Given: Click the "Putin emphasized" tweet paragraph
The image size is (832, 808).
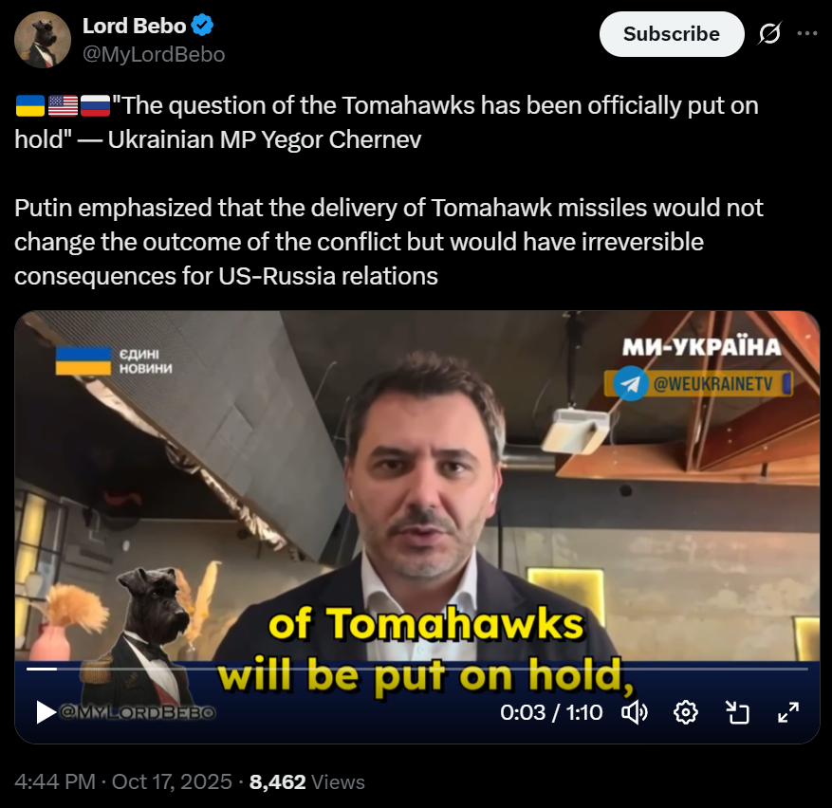Looking at the screenshot, I should coord(388,242).
